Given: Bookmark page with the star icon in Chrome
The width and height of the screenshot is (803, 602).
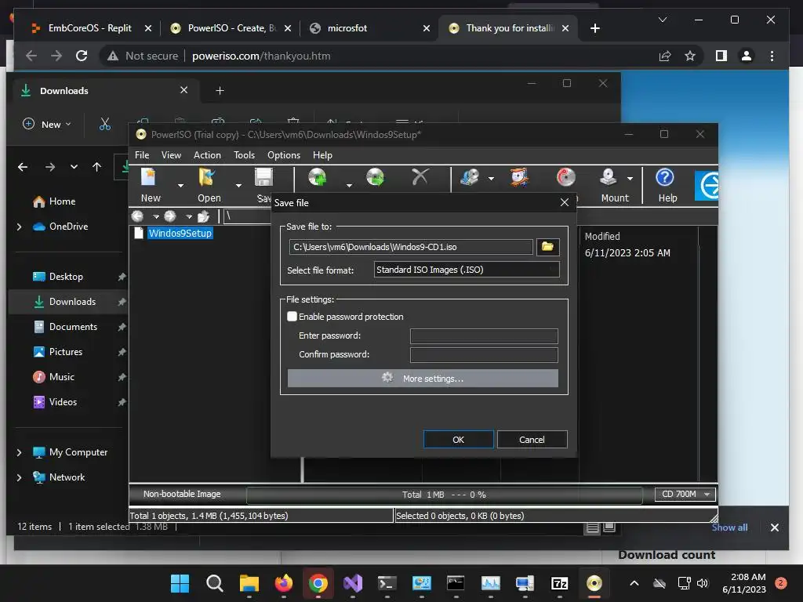Looking at the screenshot, I should coord(690,56).
